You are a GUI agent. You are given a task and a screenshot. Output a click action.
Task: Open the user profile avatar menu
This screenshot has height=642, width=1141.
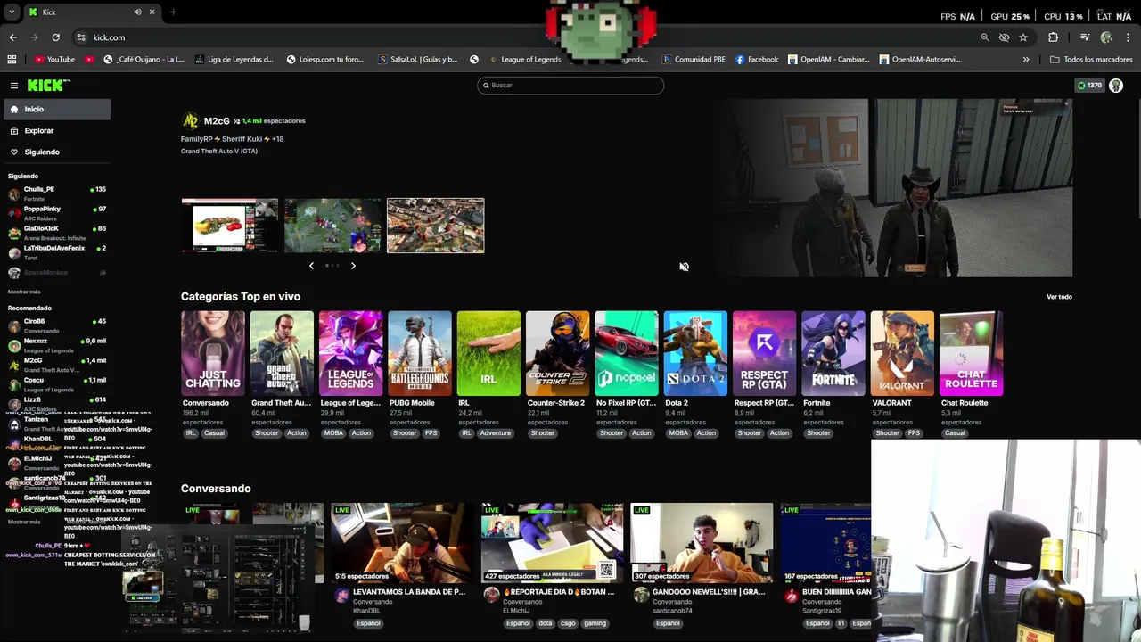point(1116,86)
